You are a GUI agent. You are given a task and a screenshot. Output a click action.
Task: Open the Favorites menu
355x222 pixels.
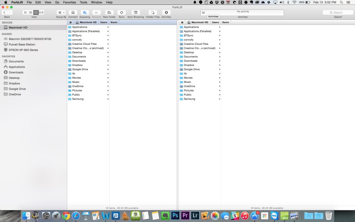(x=69, y=2)
